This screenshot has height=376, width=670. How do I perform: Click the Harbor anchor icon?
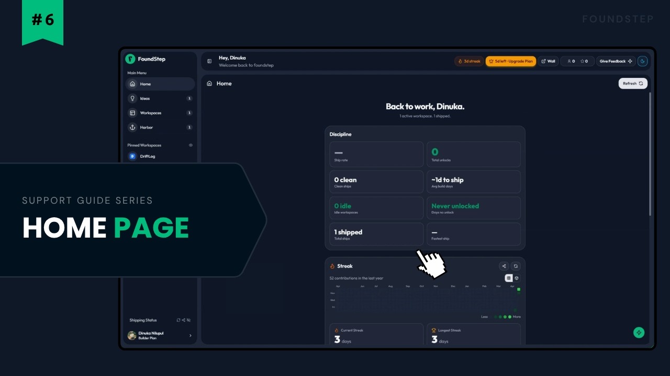pos(132,127)
